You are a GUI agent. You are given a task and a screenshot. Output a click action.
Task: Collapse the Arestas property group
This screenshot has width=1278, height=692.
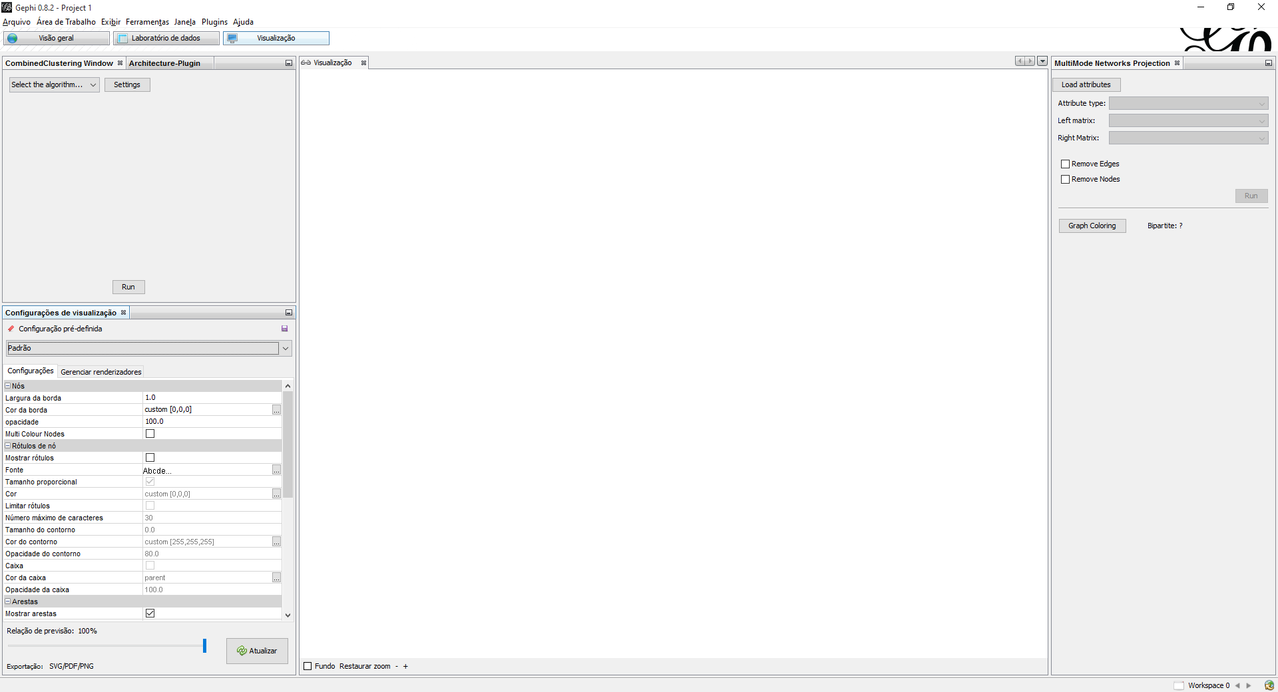tap(8, 602)
